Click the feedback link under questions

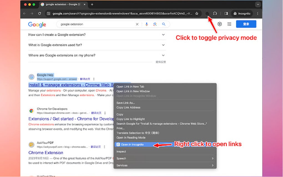tap(161, 62)
